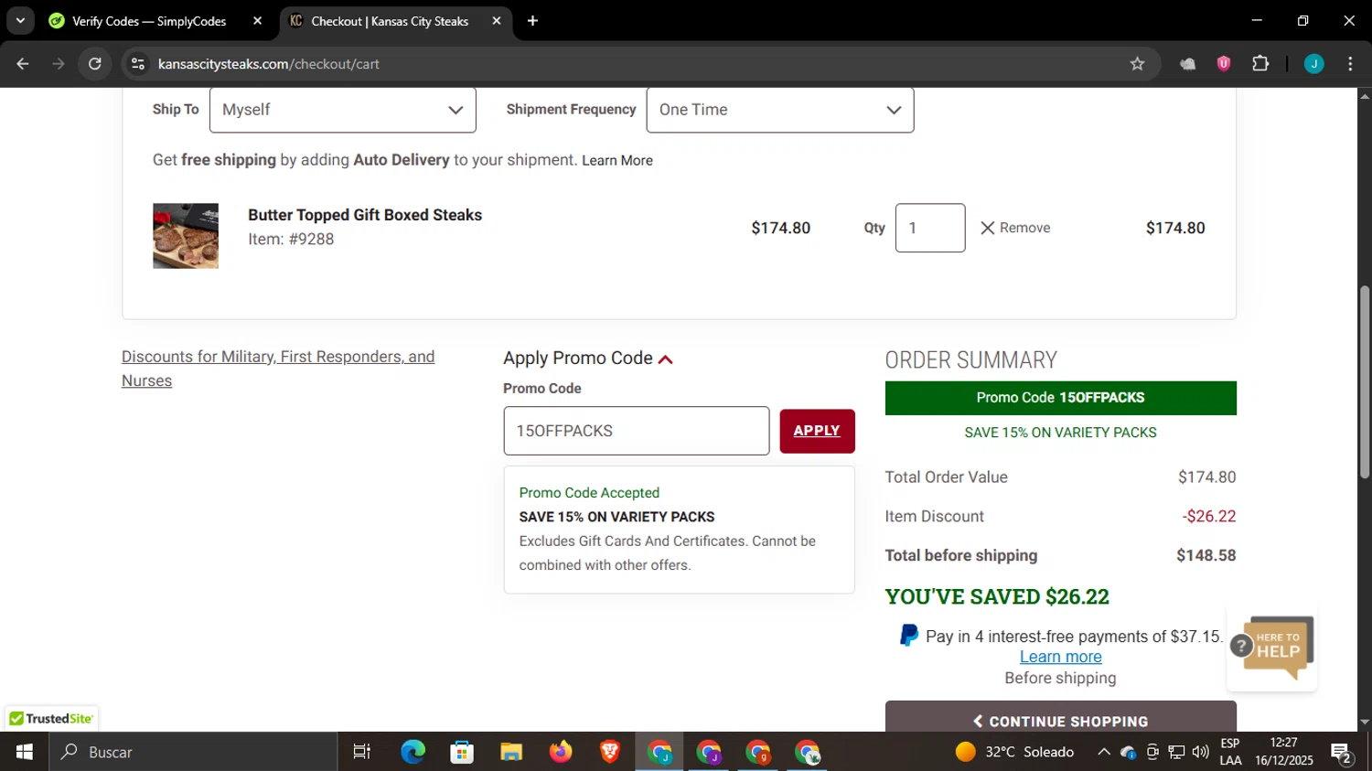Viewport: 1372px width, 771px height.
Task: Show hidden system tray icons
Action: coord(1104,752)
